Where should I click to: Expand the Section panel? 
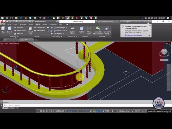72,37
